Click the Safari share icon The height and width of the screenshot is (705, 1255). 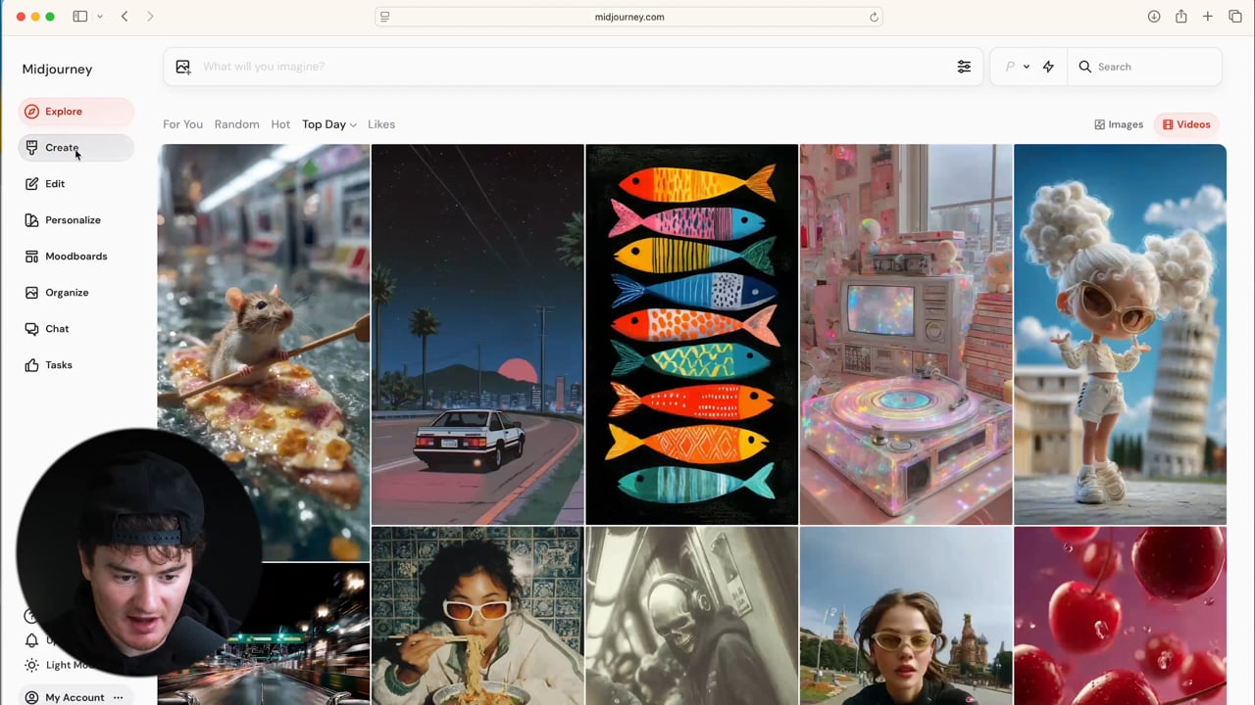pyautogui.click(x=1181, y=17)
